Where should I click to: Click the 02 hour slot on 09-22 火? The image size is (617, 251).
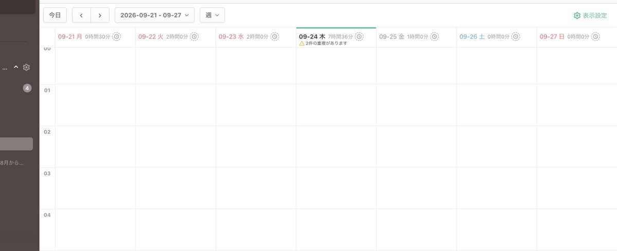176,147
